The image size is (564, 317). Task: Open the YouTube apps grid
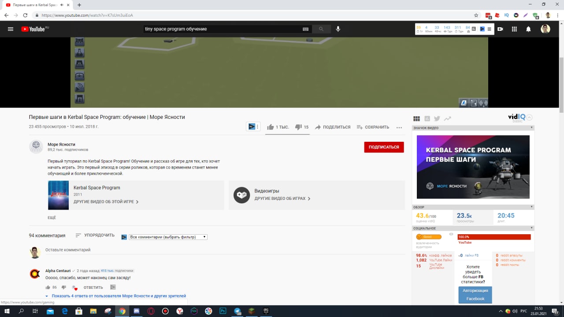(514, 29)
